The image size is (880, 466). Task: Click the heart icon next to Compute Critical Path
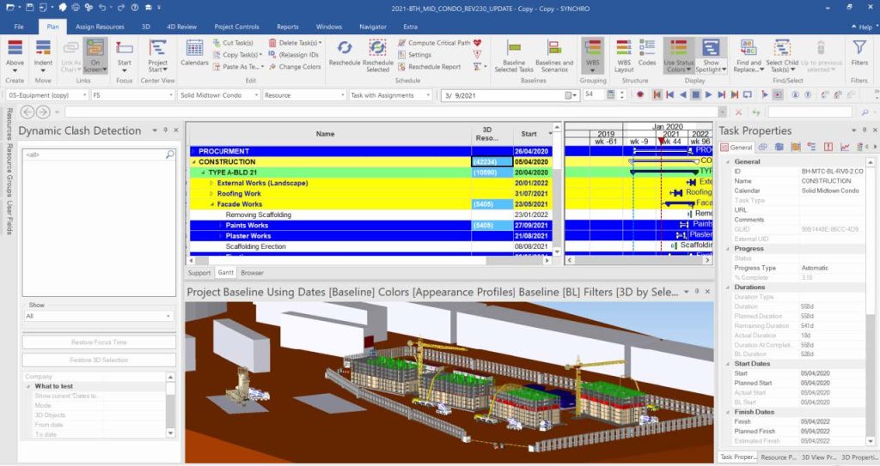pyautogui.click(x=477, y=43)
